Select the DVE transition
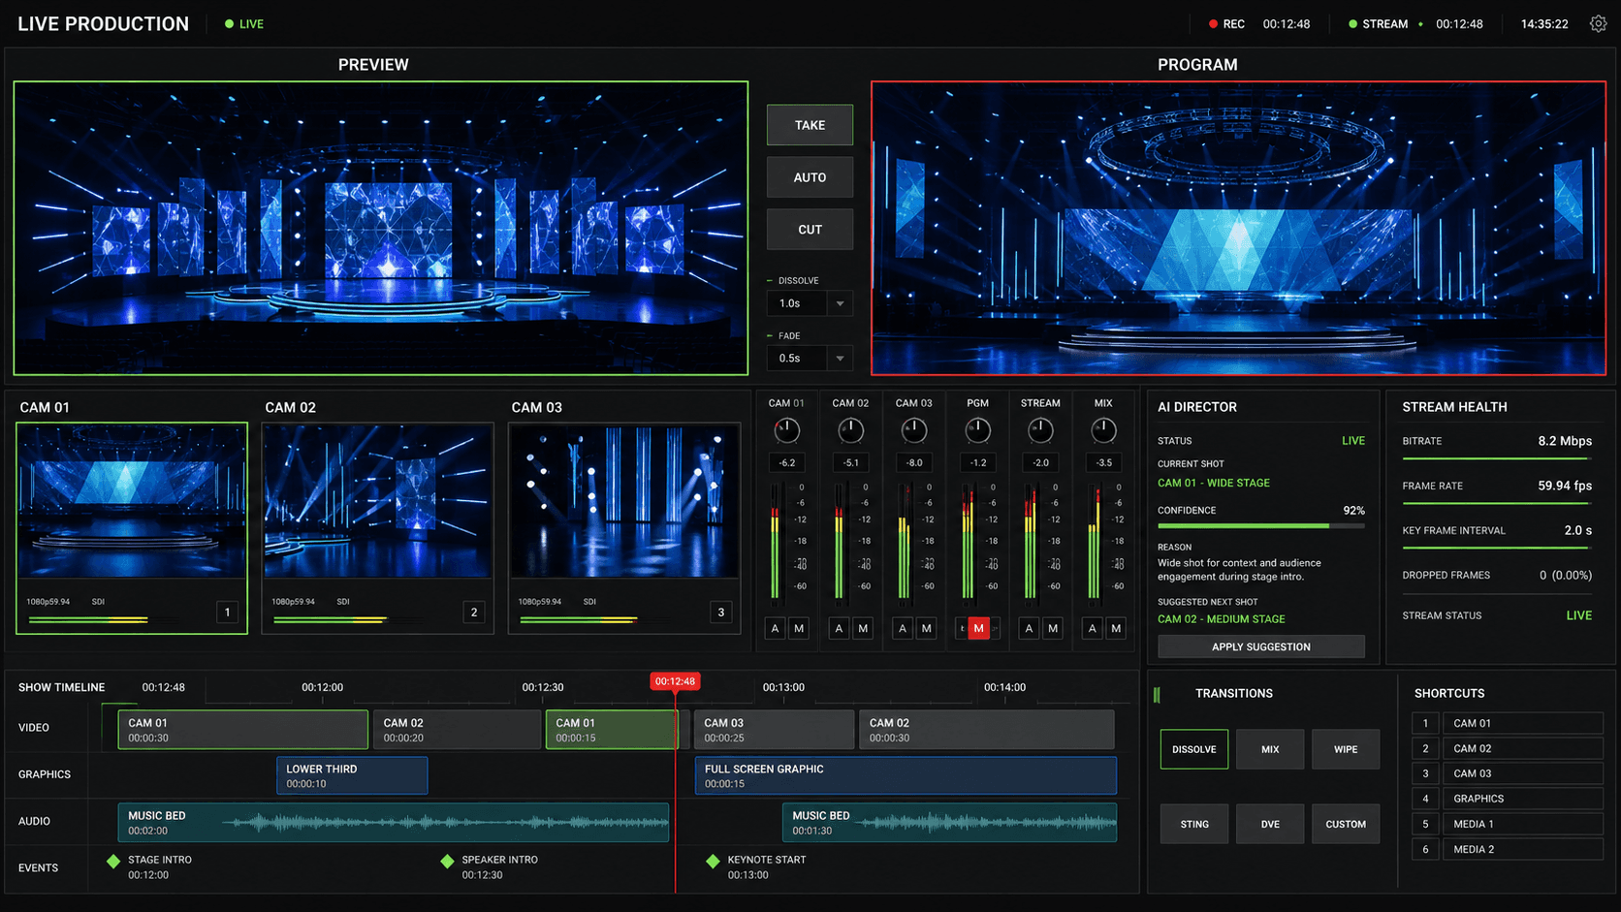The image size is (1621, 912). coord(1270,824)
